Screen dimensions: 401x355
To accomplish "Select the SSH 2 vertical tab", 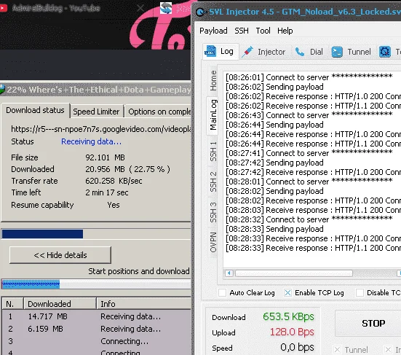I will point(213,182).
